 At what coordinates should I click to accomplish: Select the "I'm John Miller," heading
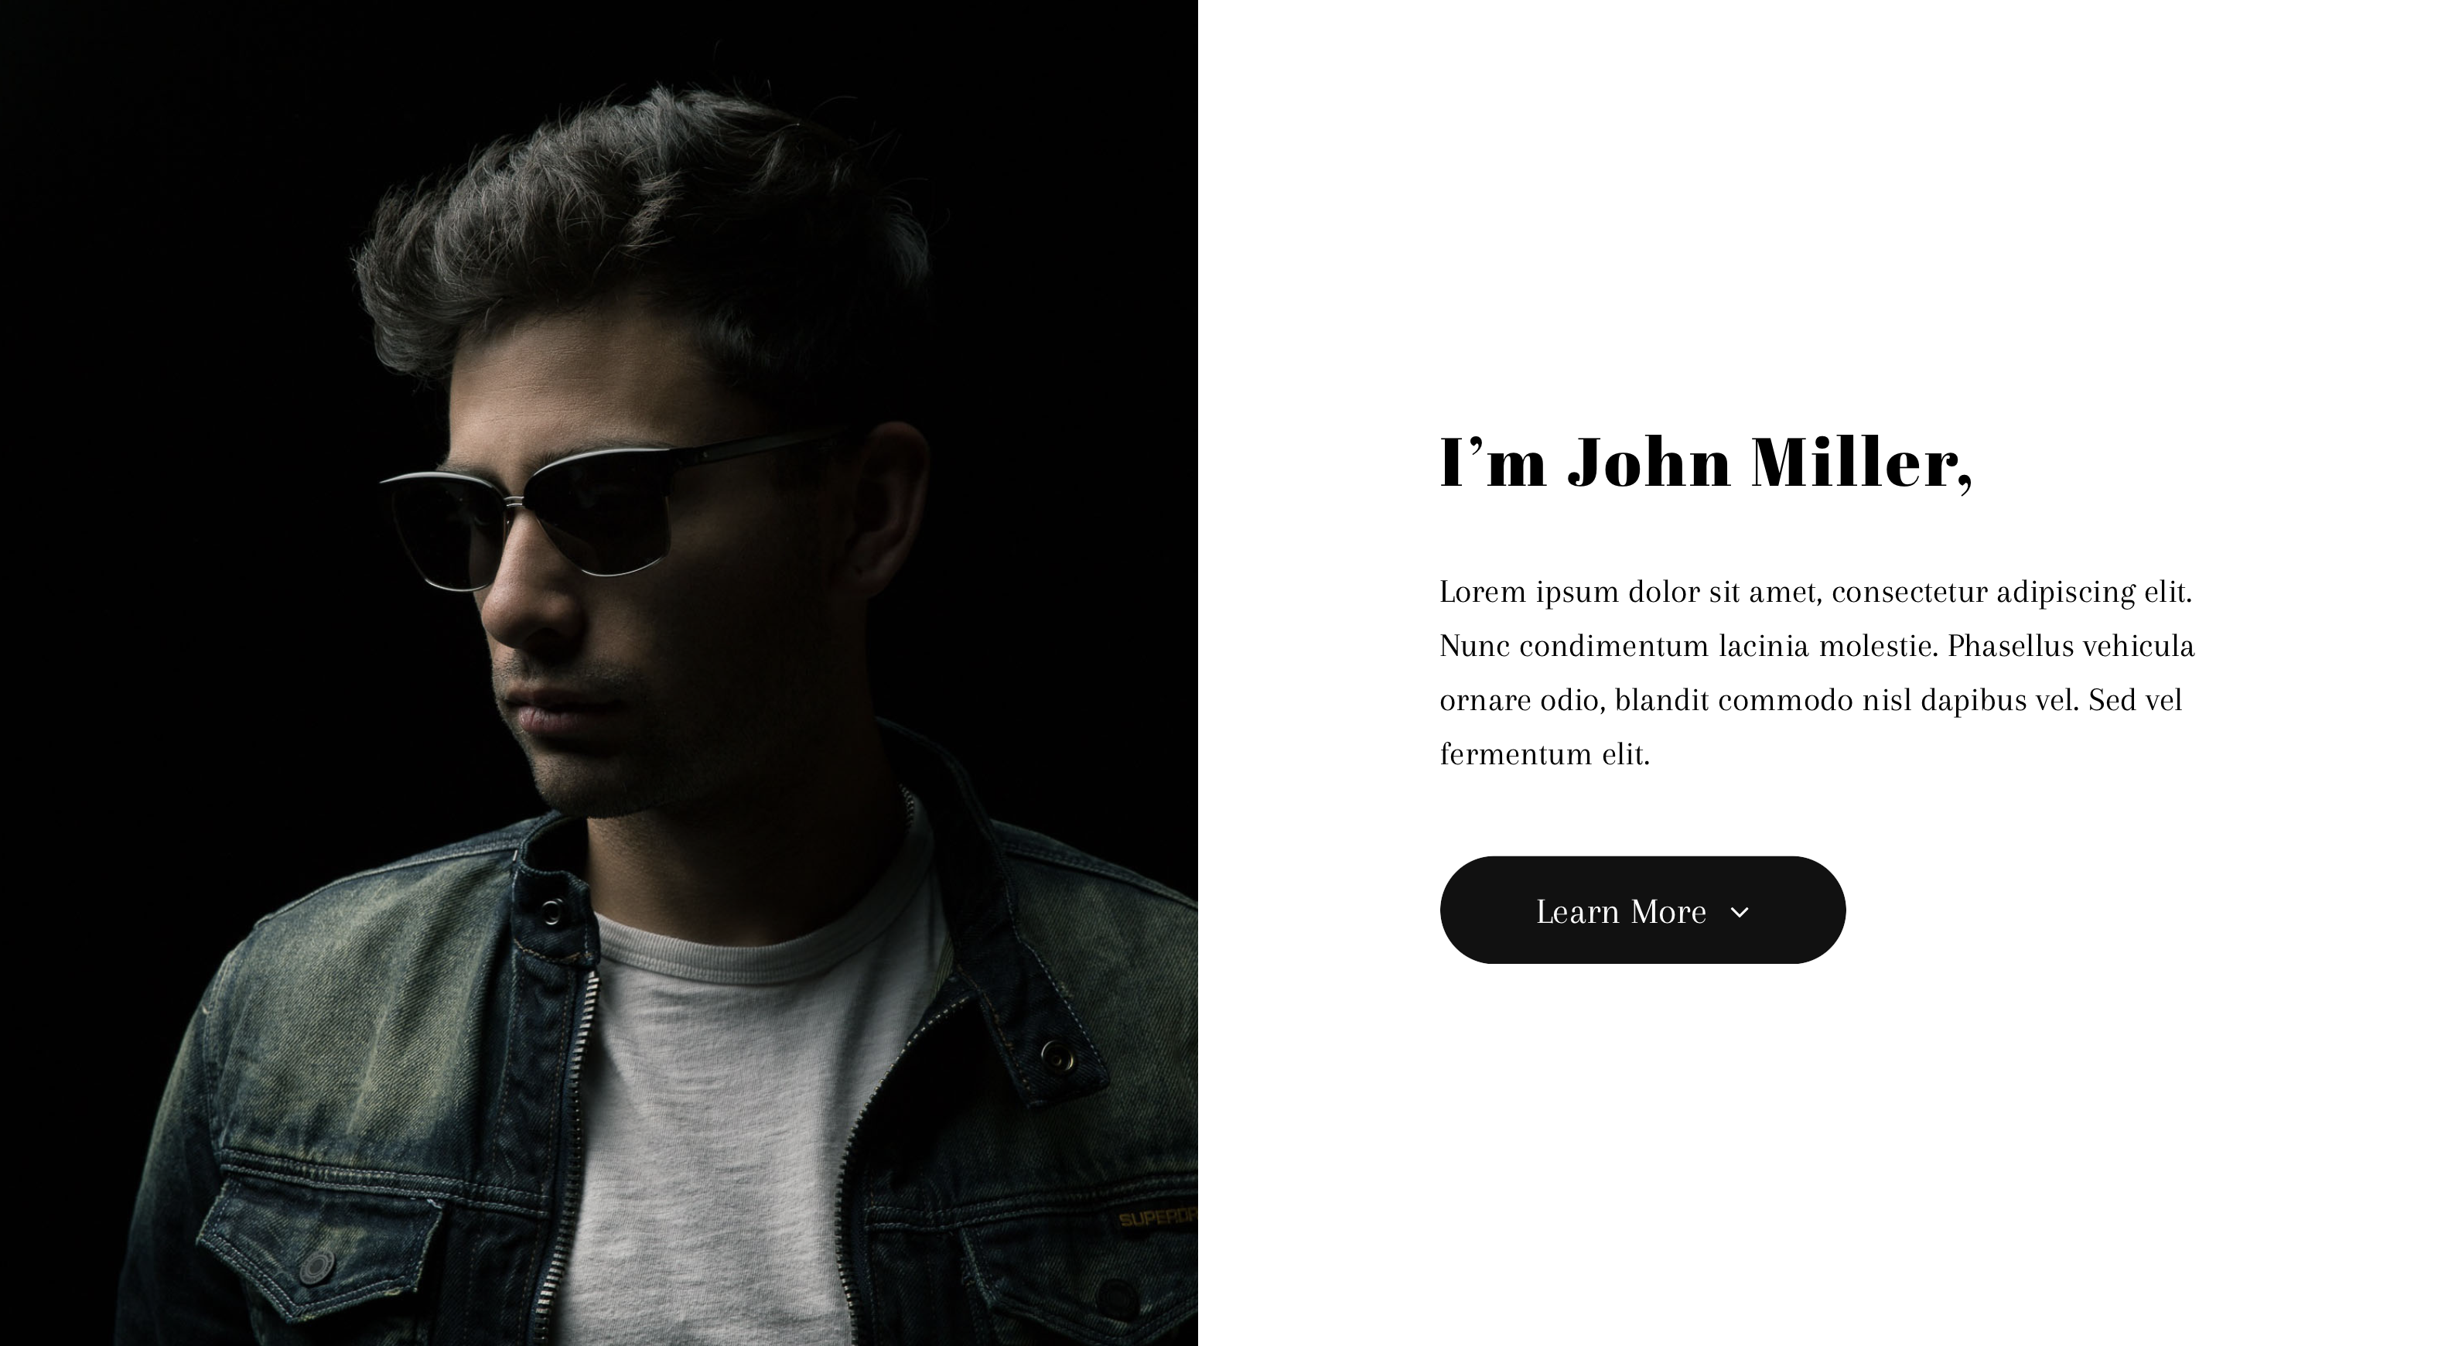tap(1706, 463)
